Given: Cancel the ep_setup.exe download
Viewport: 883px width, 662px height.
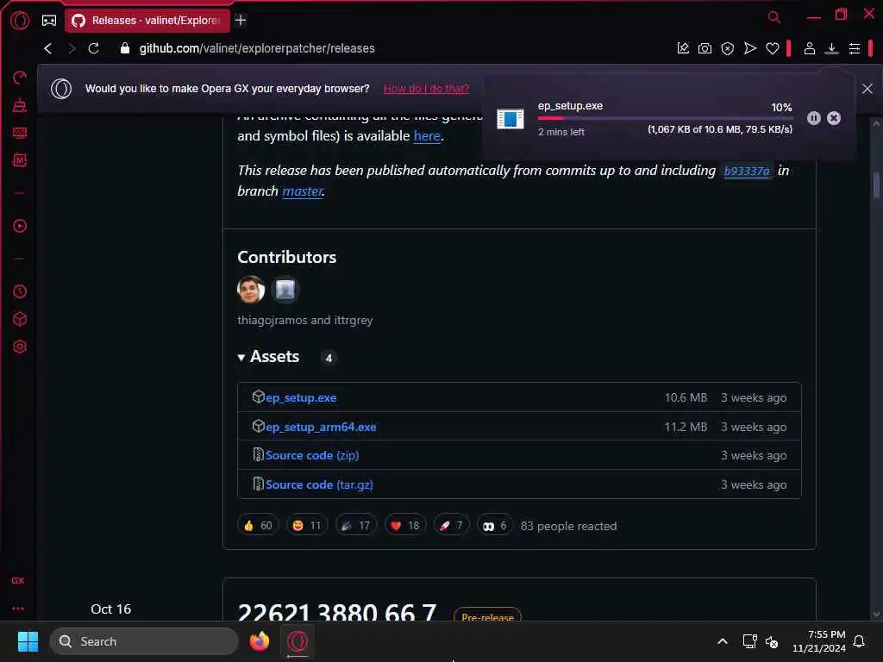Looking at the screenshot, I should (x=834, y=117).
